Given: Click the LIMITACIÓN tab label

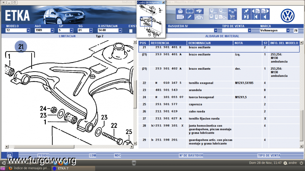Looking at the screenshot, I should click(x=67, y=36).
